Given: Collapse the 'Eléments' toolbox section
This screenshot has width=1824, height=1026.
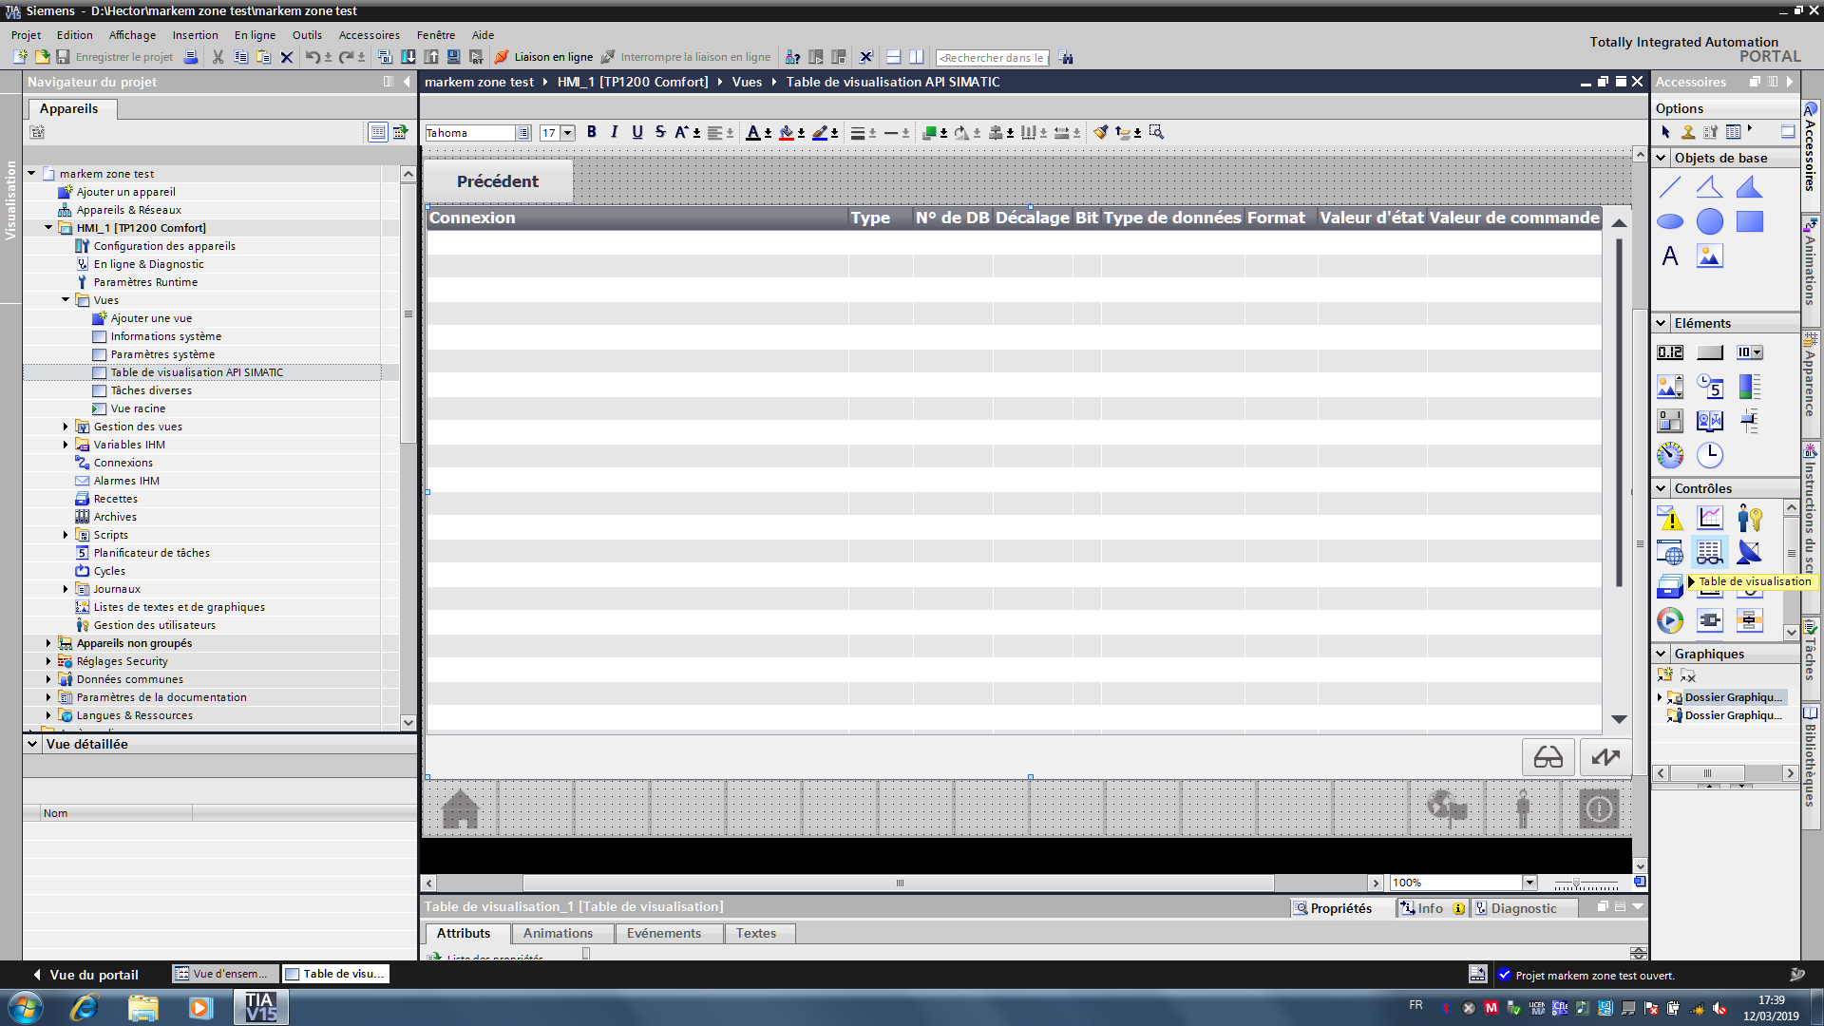Looking at the screenshot, I should pos(1662,323).
